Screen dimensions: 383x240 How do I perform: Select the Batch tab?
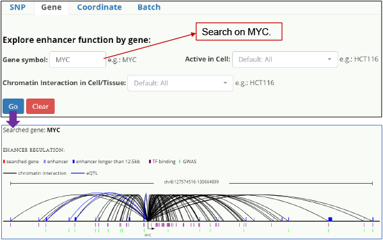pos(149,7)
